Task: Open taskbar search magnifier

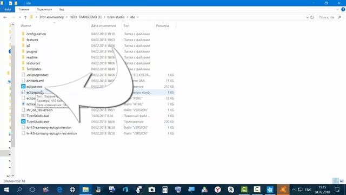Action: (x=19, y=190)
